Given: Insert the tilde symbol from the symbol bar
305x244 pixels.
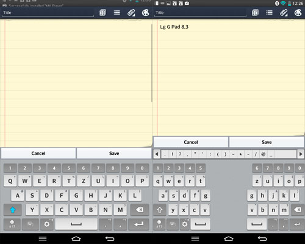Looking at the screenshot, I should [x=233, y=154].
